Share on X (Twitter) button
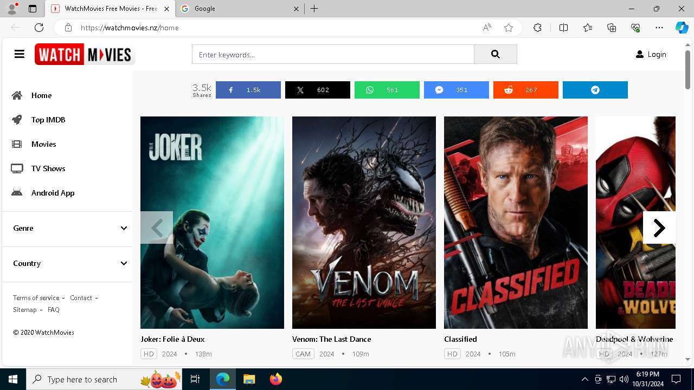Screen dimensions: 694x390 [x=318, y=90]
